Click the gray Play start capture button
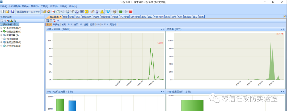 [x=126, y=12]
